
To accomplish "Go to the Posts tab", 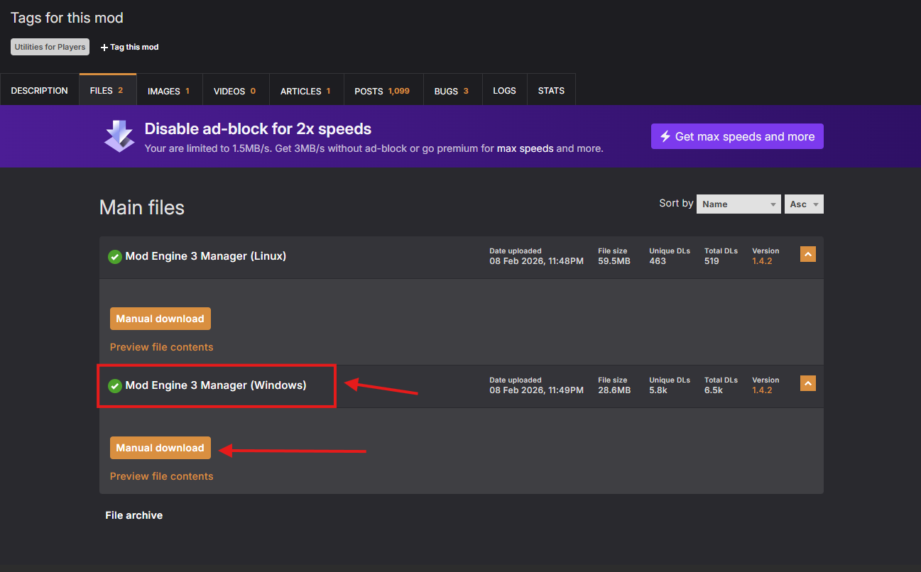I will [383, 91].
